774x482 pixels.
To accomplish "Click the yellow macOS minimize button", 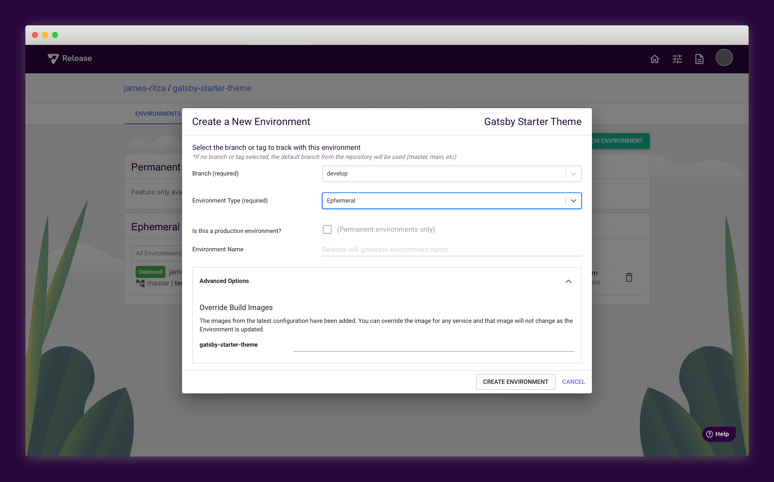I will click(x=45, y=35).
